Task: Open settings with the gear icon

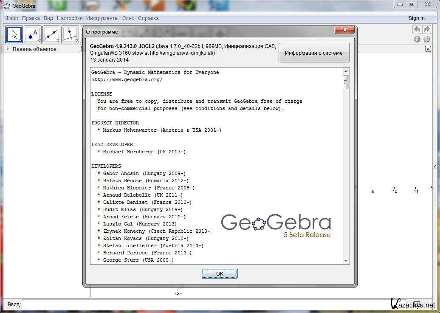Action: 426,39
